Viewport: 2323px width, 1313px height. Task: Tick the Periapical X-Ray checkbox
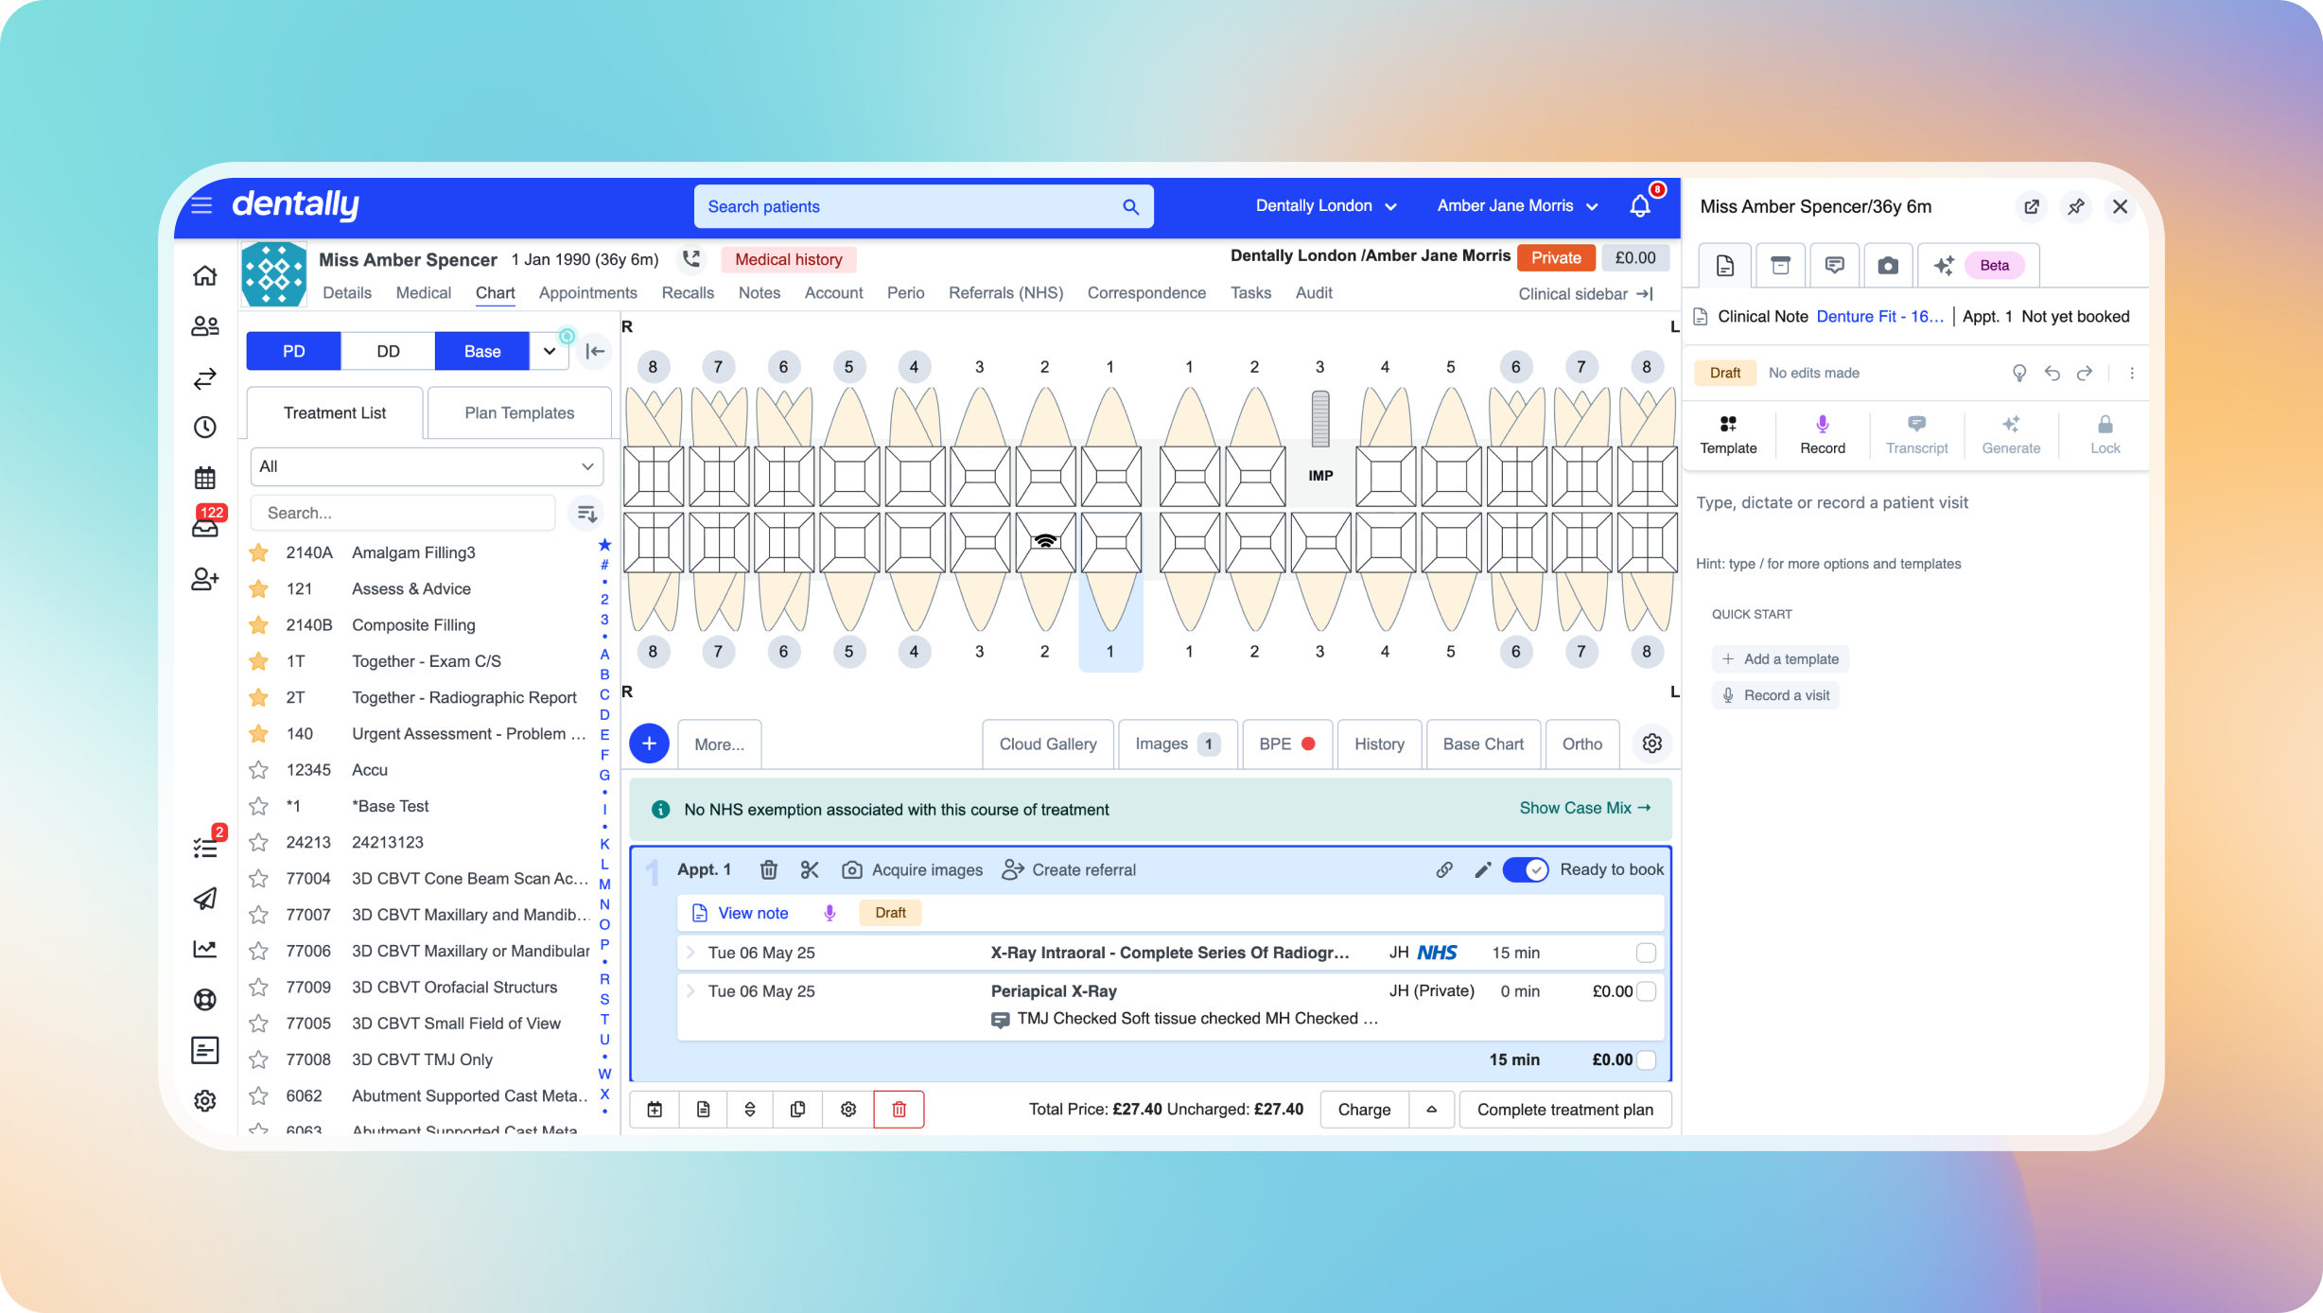pyautogui.click(x=1646, y=991)
